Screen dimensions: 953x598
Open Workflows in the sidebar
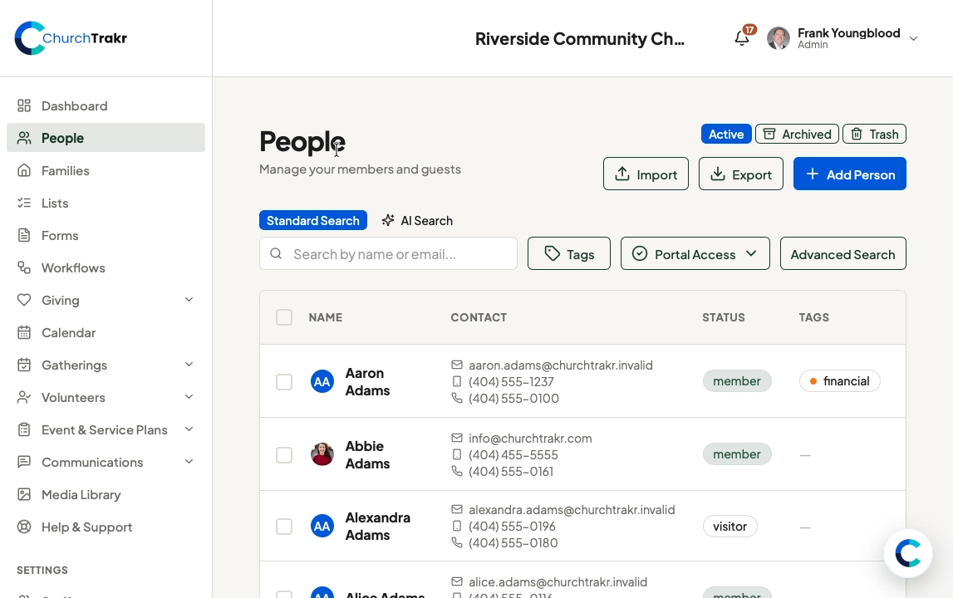[x=106, y=267]
